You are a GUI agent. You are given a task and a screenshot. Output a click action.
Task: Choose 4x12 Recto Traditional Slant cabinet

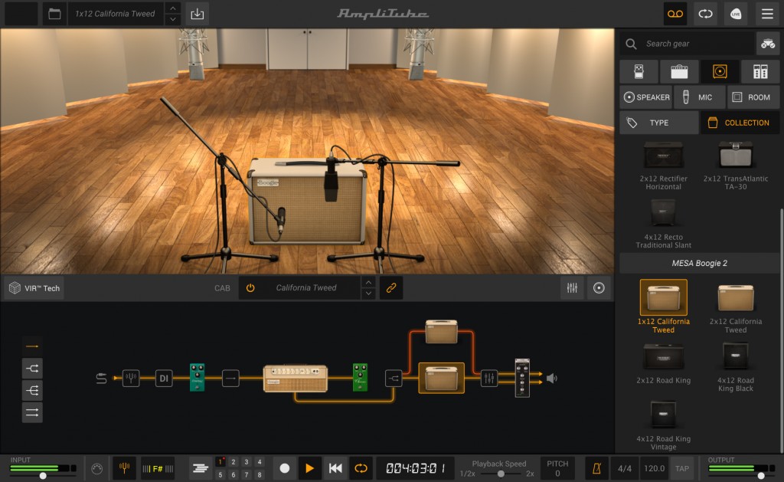coord(664,224)
